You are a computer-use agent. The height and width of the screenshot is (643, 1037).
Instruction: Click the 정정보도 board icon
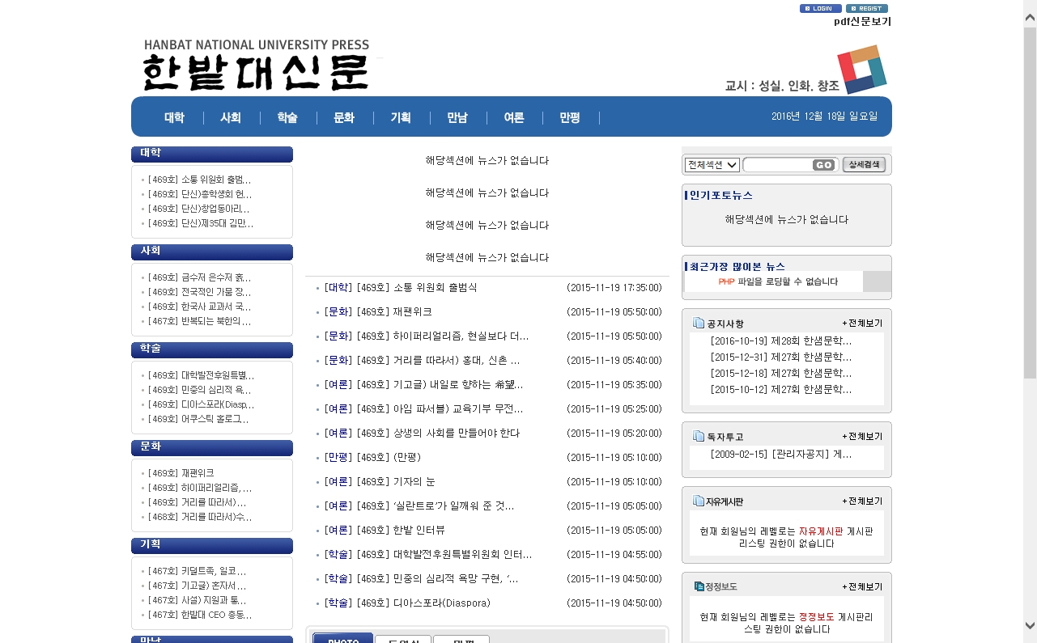coord(699,586)
